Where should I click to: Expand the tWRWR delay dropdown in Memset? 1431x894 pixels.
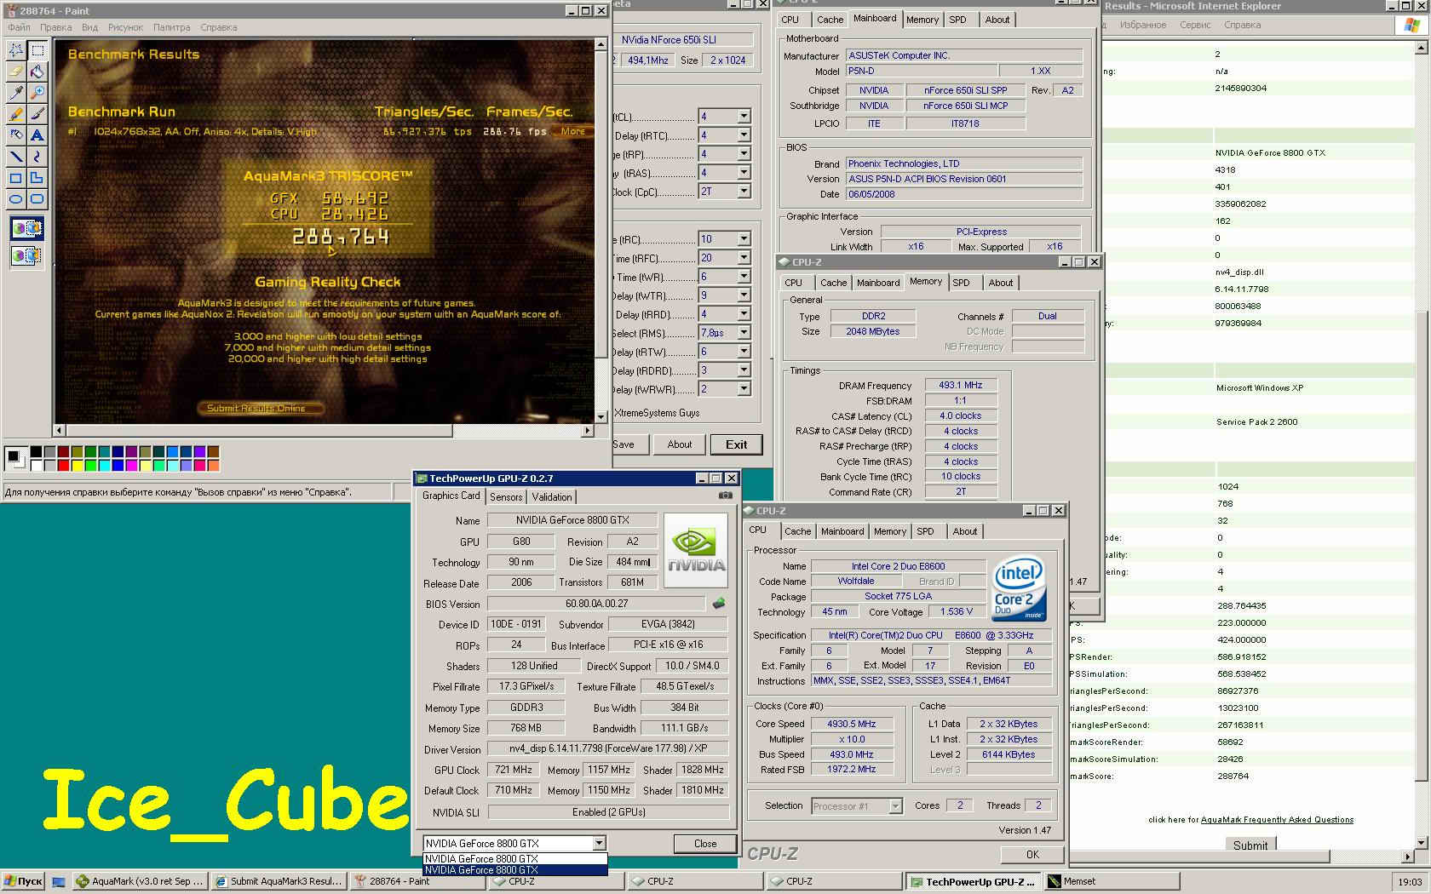point(744,389)
